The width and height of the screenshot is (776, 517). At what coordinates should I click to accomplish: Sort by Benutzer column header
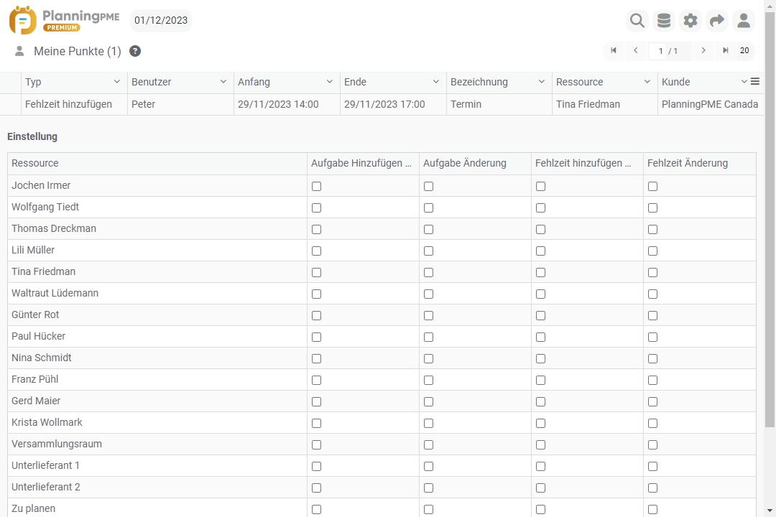click(152, 82)
